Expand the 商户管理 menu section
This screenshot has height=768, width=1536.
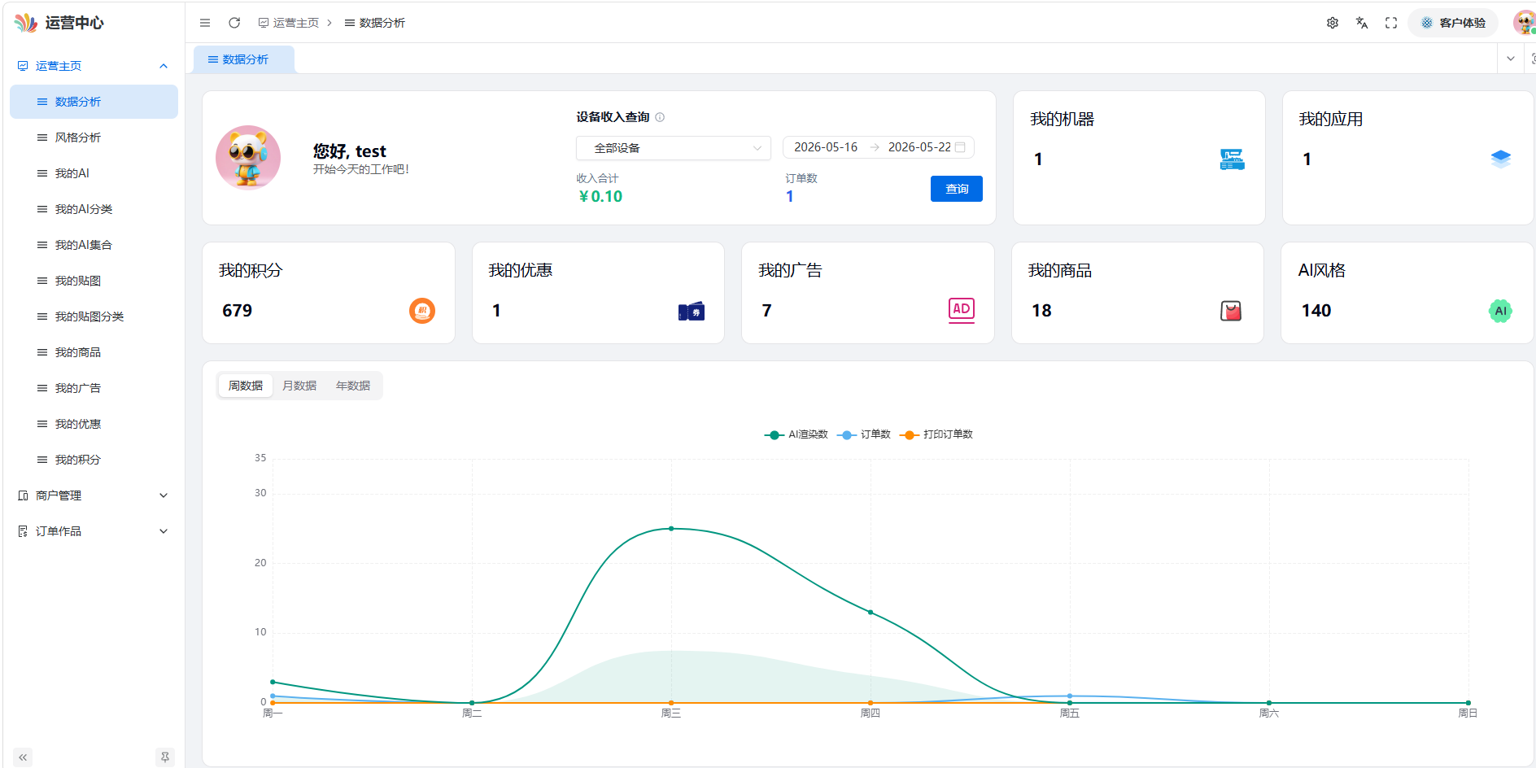pyautogui.click(x=94, y=495)
